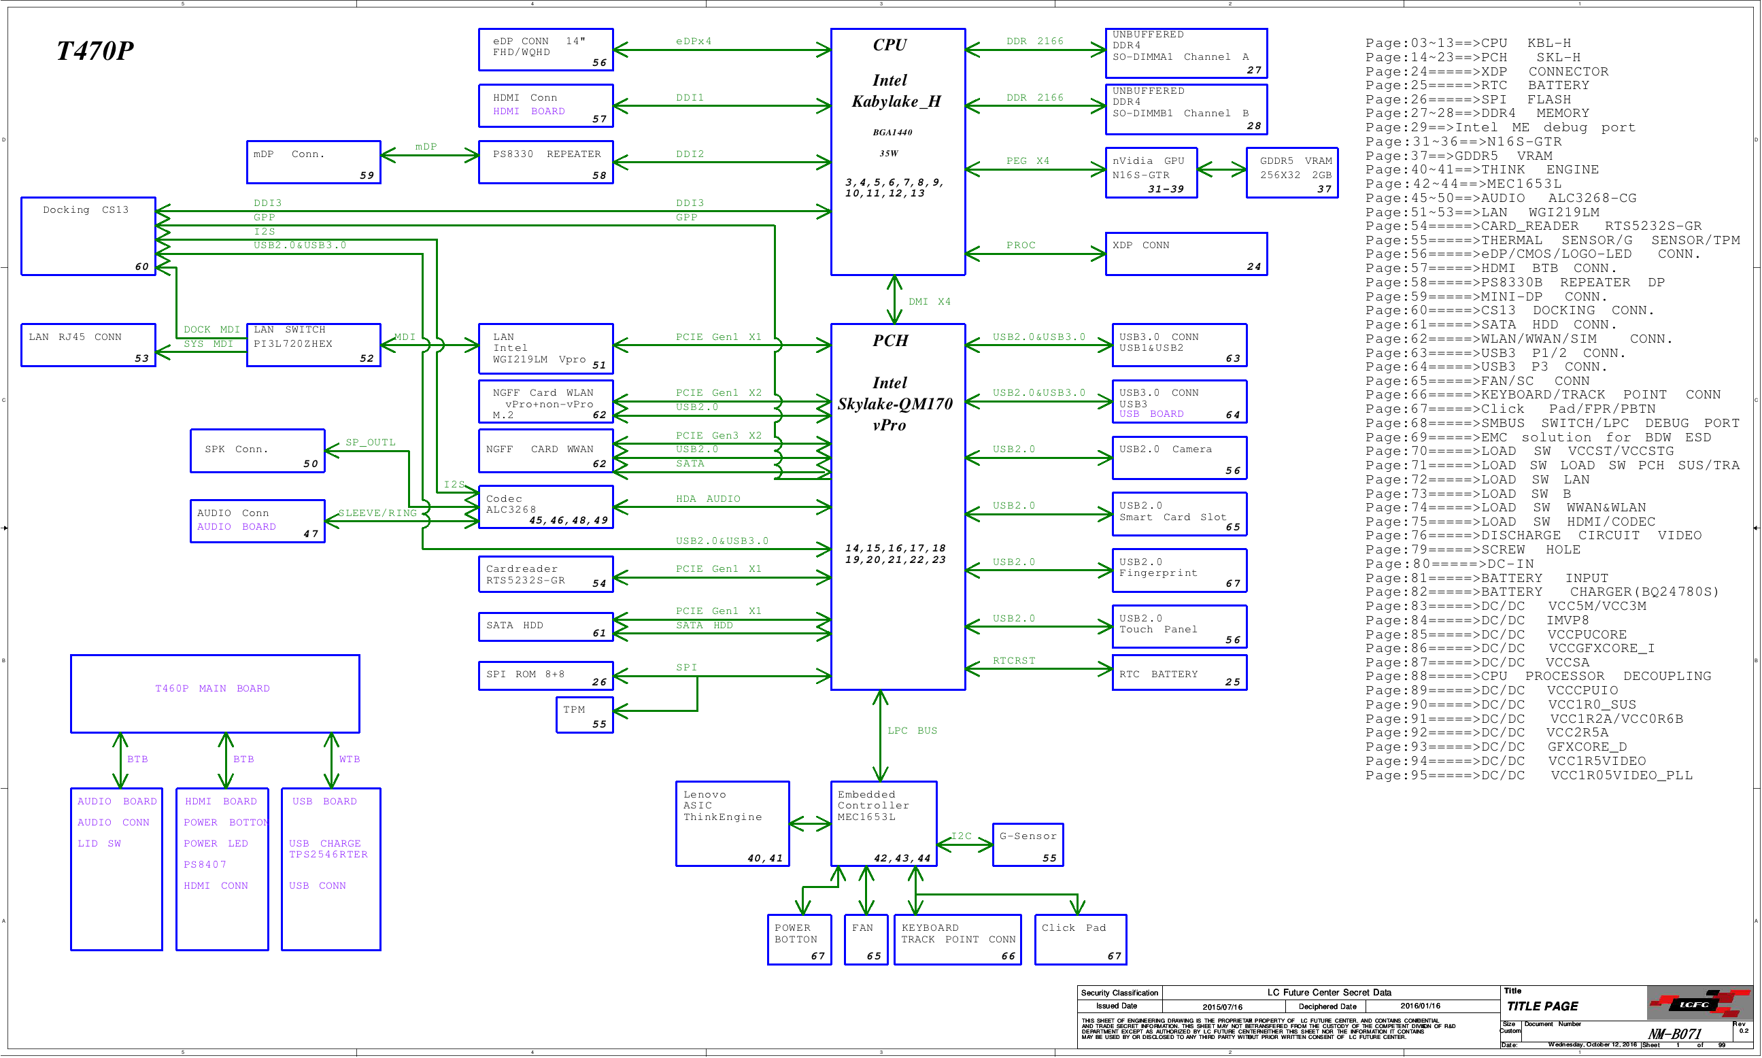Select the T470P title text
The height and width of the screenshot is (1058, 1762).
pyautogui.click(x=95, y=50)
